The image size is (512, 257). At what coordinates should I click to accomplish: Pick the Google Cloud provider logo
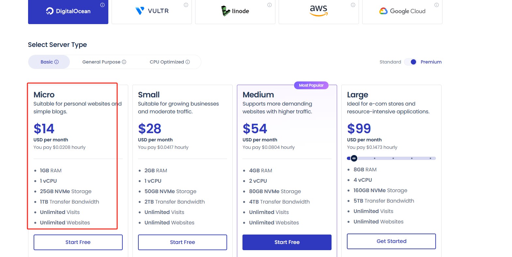402,11
